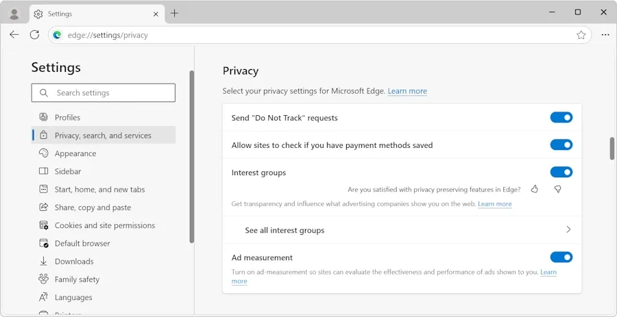Open Cookies and site permissions
Screen dimensions: 617x317
103,225
